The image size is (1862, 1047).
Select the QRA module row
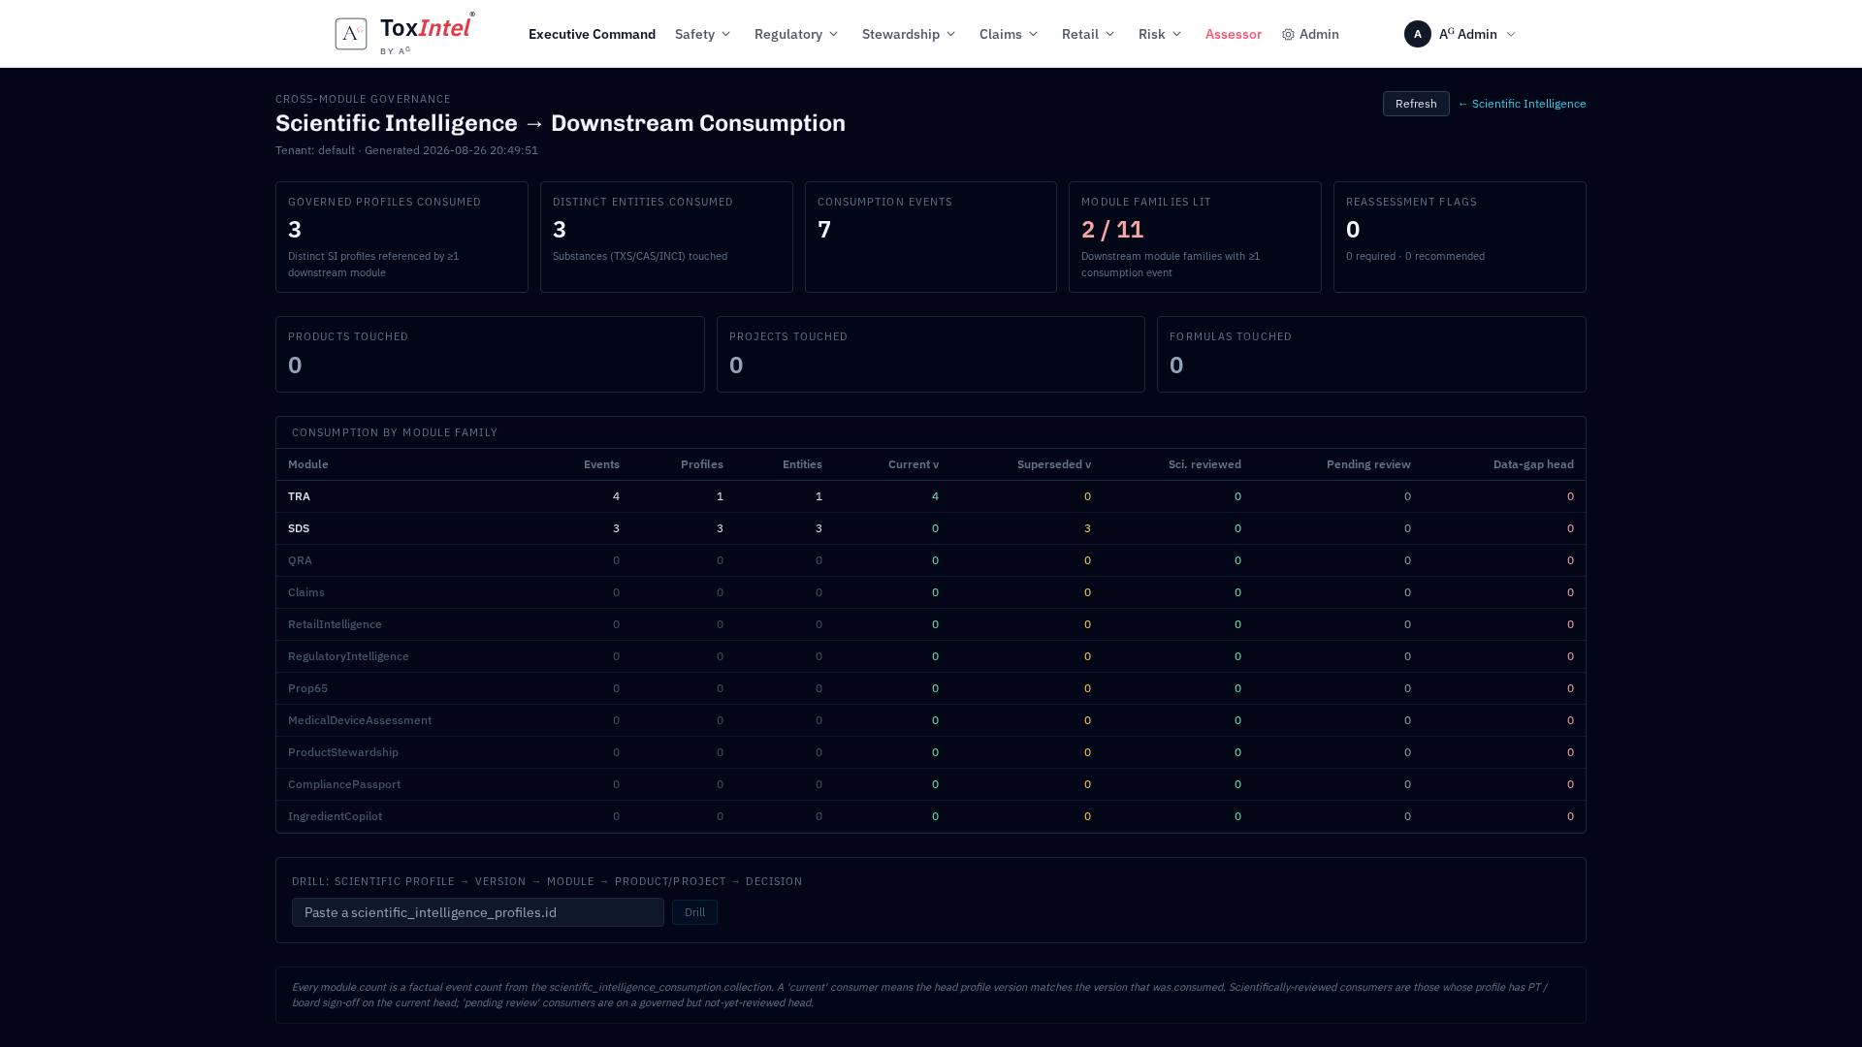click(x=931, y=560)
